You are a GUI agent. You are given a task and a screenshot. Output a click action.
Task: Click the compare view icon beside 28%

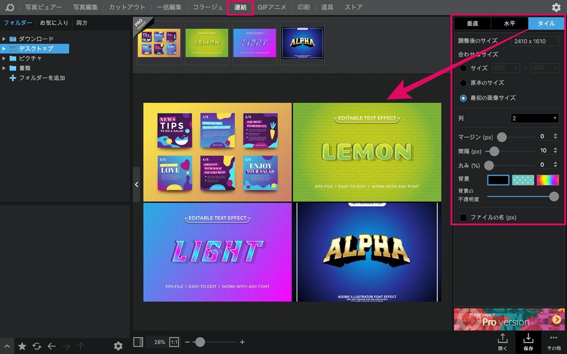click(x=138, y=342)
